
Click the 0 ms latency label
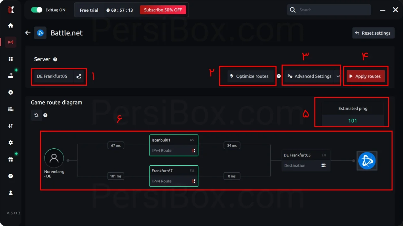click(232, 176)
